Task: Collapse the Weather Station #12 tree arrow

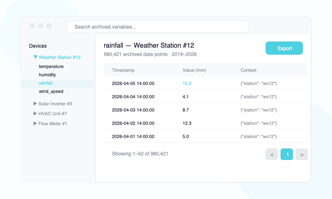Action: pyautogui.click(x=35, y=57)
